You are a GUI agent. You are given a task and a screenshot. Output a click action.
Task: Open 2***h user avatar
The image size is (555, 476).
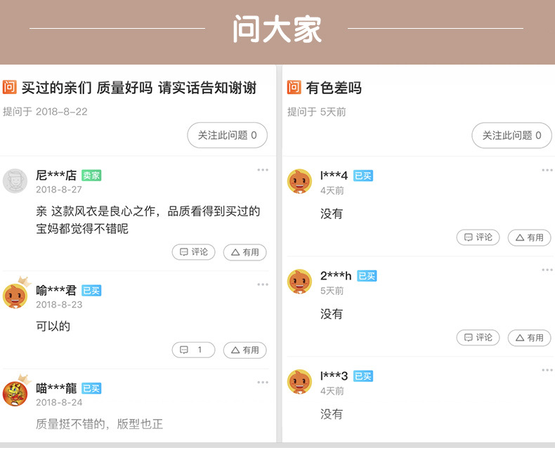pos(299,282)
